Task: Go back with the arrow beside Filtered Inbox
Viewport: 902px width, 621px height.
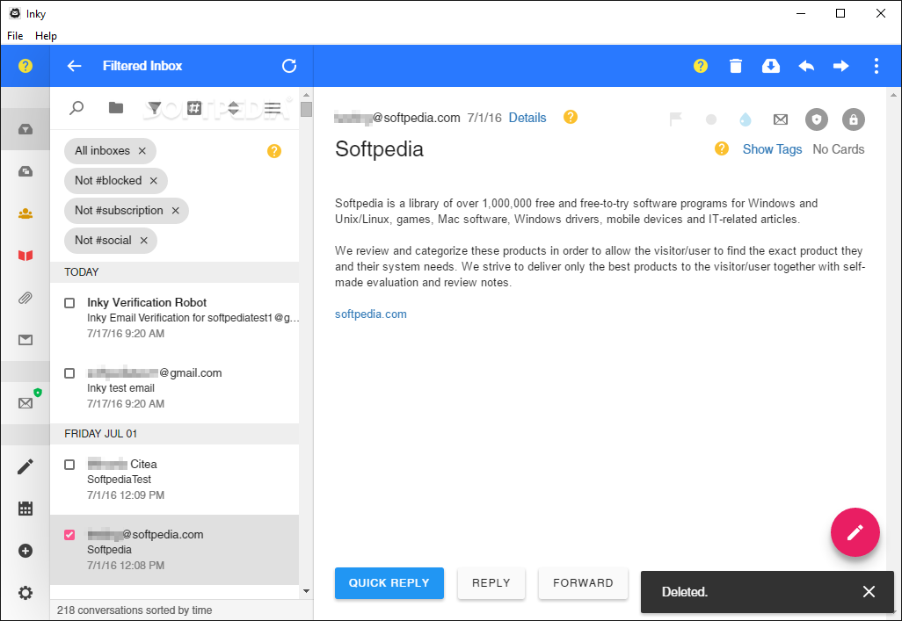Action: [74, 66]
